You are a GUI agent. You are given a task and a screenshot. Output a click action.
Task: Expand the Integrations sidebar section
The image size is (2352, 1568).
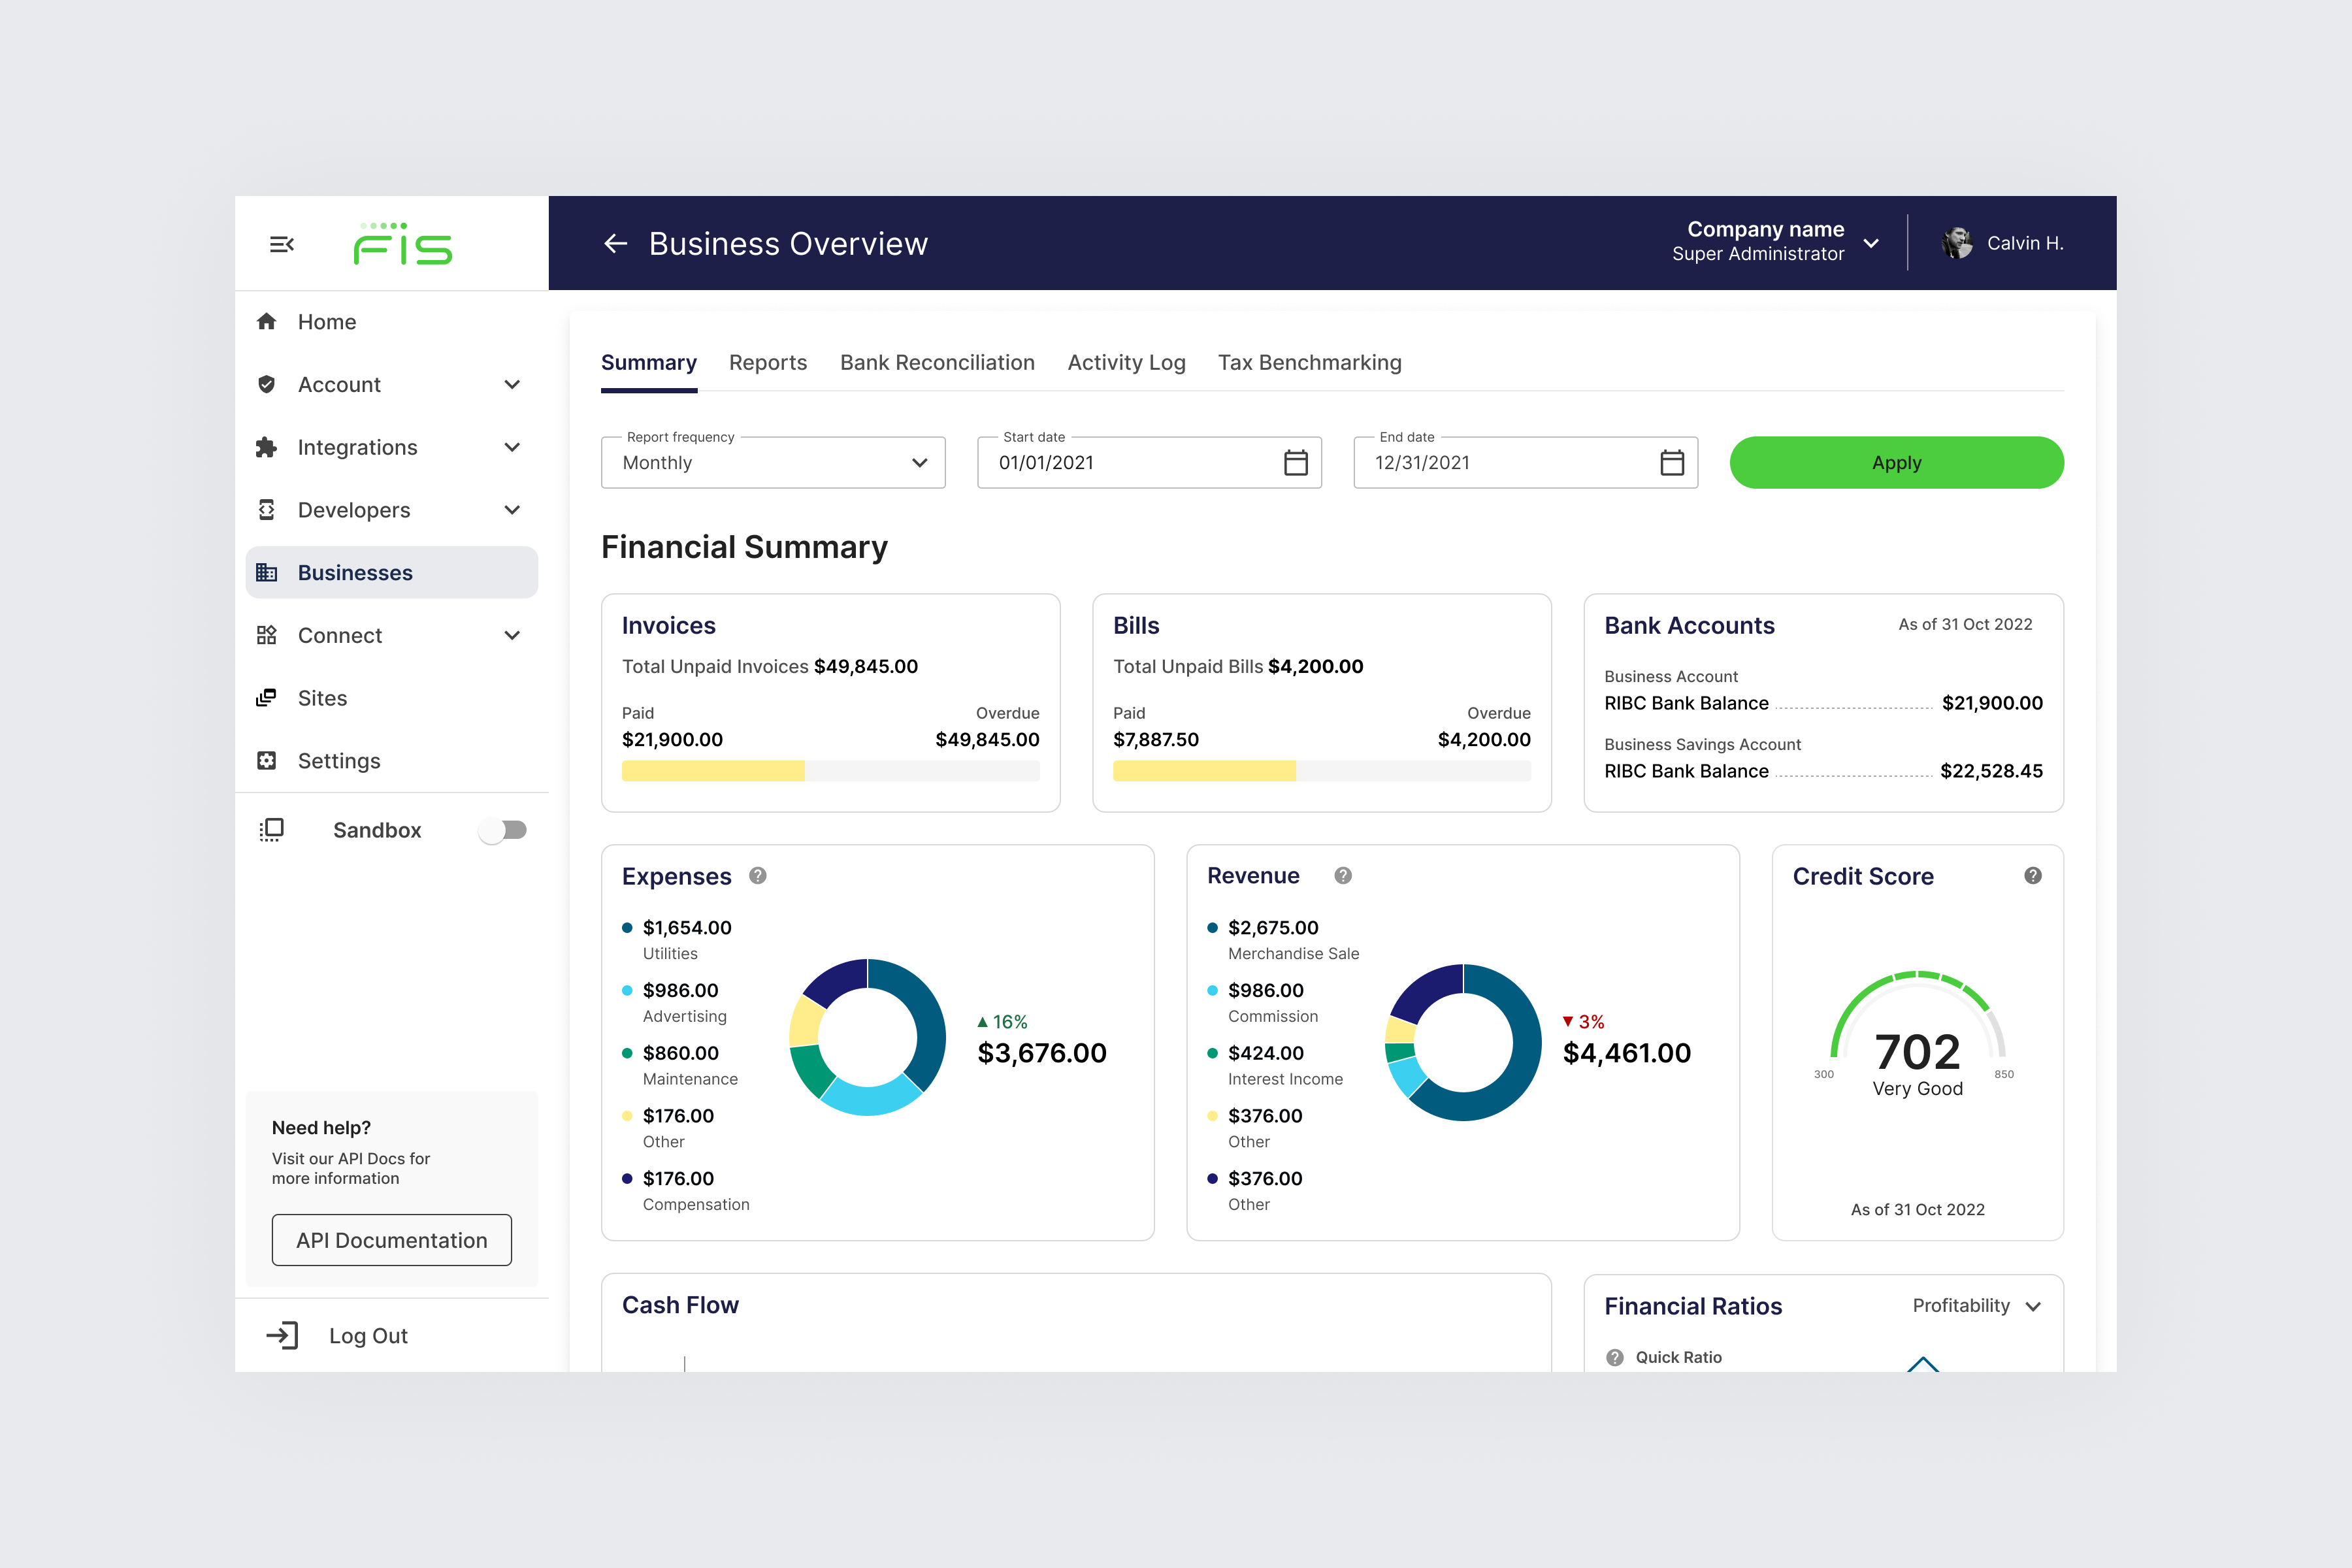pos(512,447)
